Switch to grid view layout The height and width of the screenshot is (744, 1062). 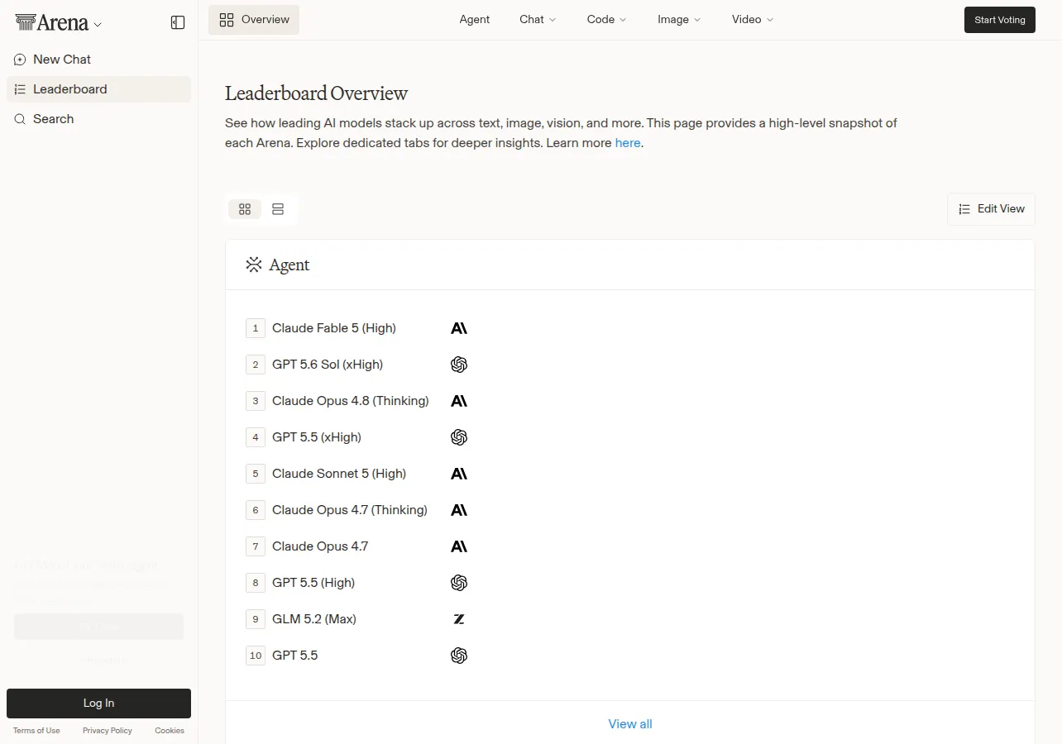pyautogui.click(x=245, y=209)
